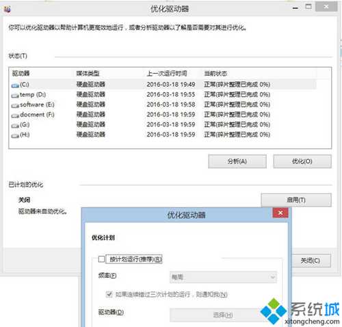Click 硬盘驱动器 media type in docment (F:) row
Screen dimensions: 342x327
tap(91, 115)
